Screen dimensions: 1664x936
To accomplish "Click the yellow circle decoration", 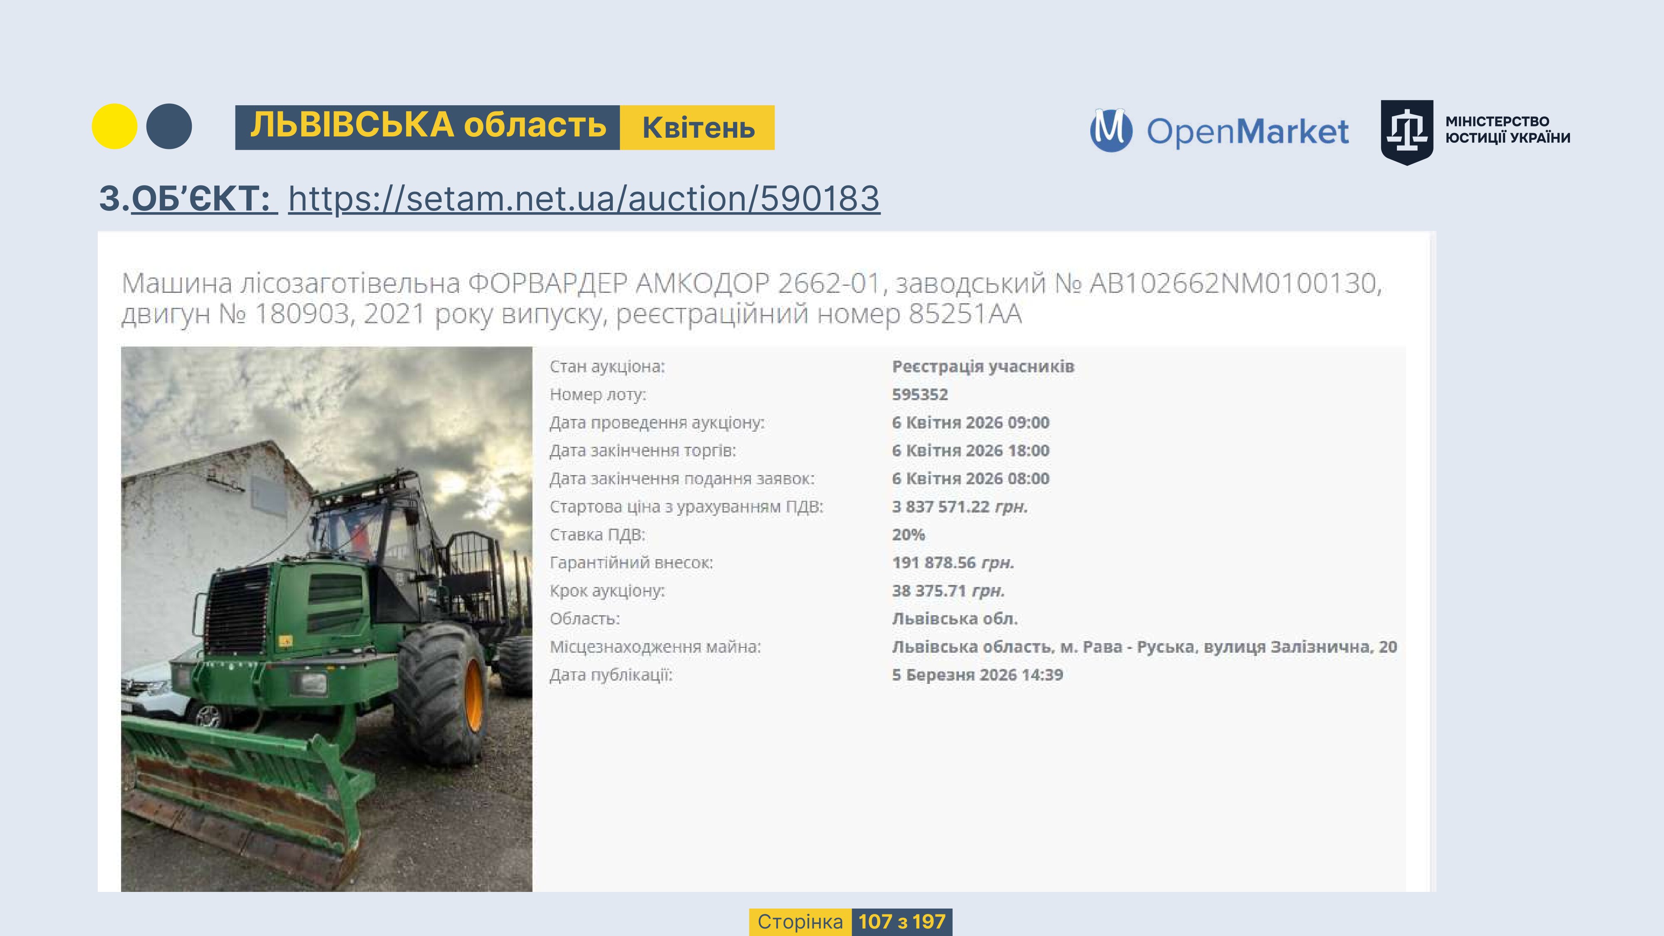I will pos(114,126).
